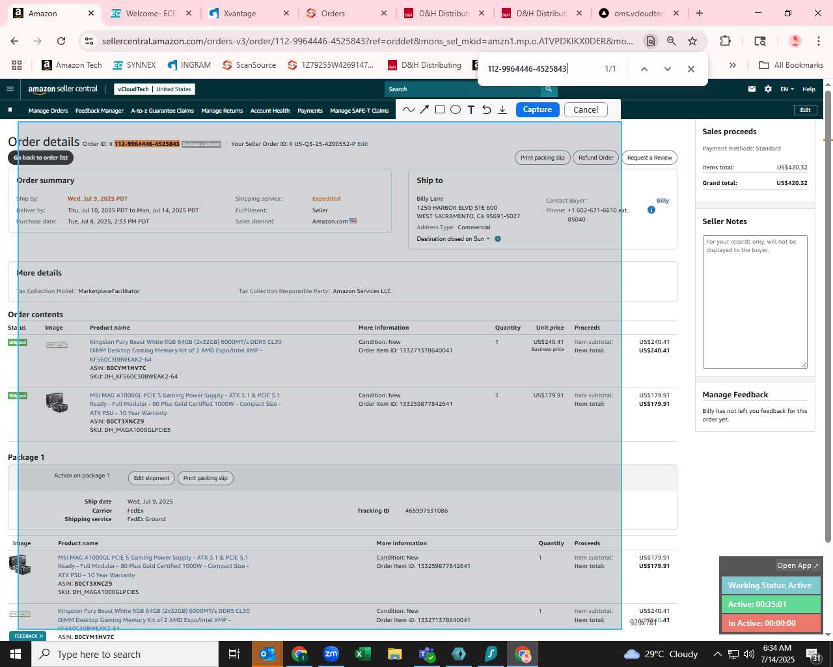The image size is (833, 667).
Task: Open the bookmarks apps grid icon
Action: (17, 65)
